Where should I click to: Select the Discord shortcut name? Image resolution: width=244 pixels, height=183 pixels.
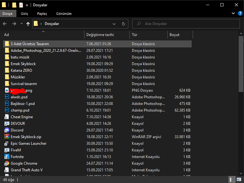coord(17,130)
